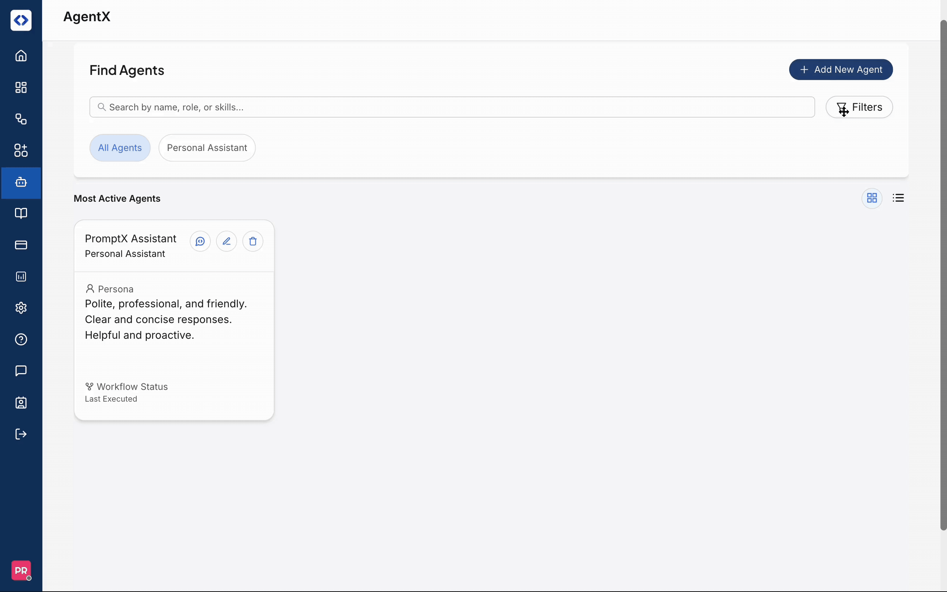This screenshot has height=592, width=947.
Task: Click the persona description starting with Polite
Action: click(x=166, y=319)
